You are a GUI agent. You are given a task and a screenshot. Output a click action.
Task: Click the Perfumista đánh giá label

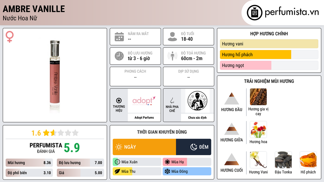(46, 148)
